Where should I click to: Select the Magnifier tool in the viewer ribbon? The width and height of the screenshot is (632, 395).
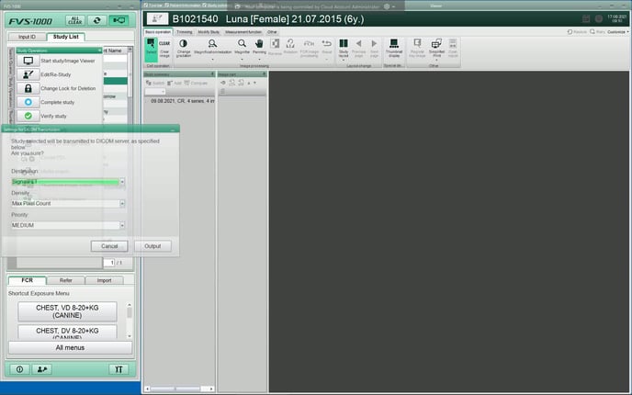coord(242,47)
